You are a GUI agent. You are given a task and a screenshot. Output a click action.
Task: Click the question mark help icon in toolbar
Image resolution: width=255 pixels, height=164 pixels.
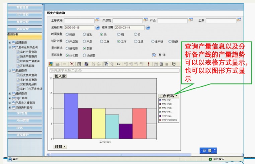pos(174,64)
